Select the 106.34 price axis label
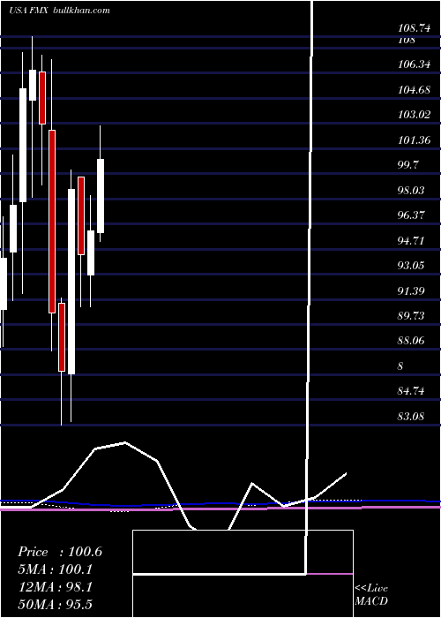Viewport: 441px width, 618px height. pos(414,64)
